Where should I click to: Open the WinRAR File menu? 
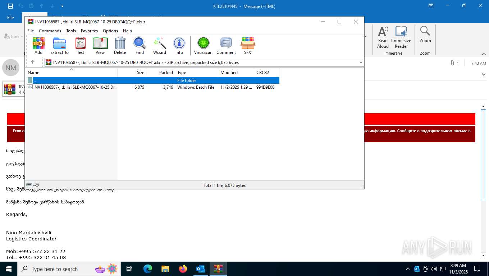(x=31, y=31)
